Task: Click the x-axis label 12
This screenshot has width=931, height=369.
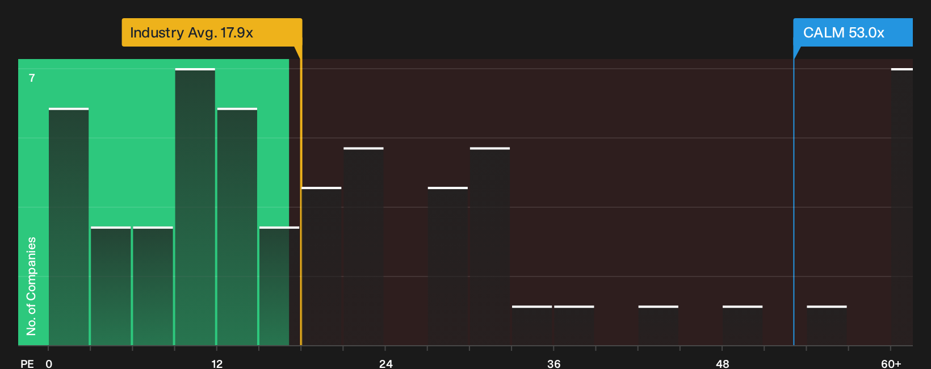Action: pos(217,363)
